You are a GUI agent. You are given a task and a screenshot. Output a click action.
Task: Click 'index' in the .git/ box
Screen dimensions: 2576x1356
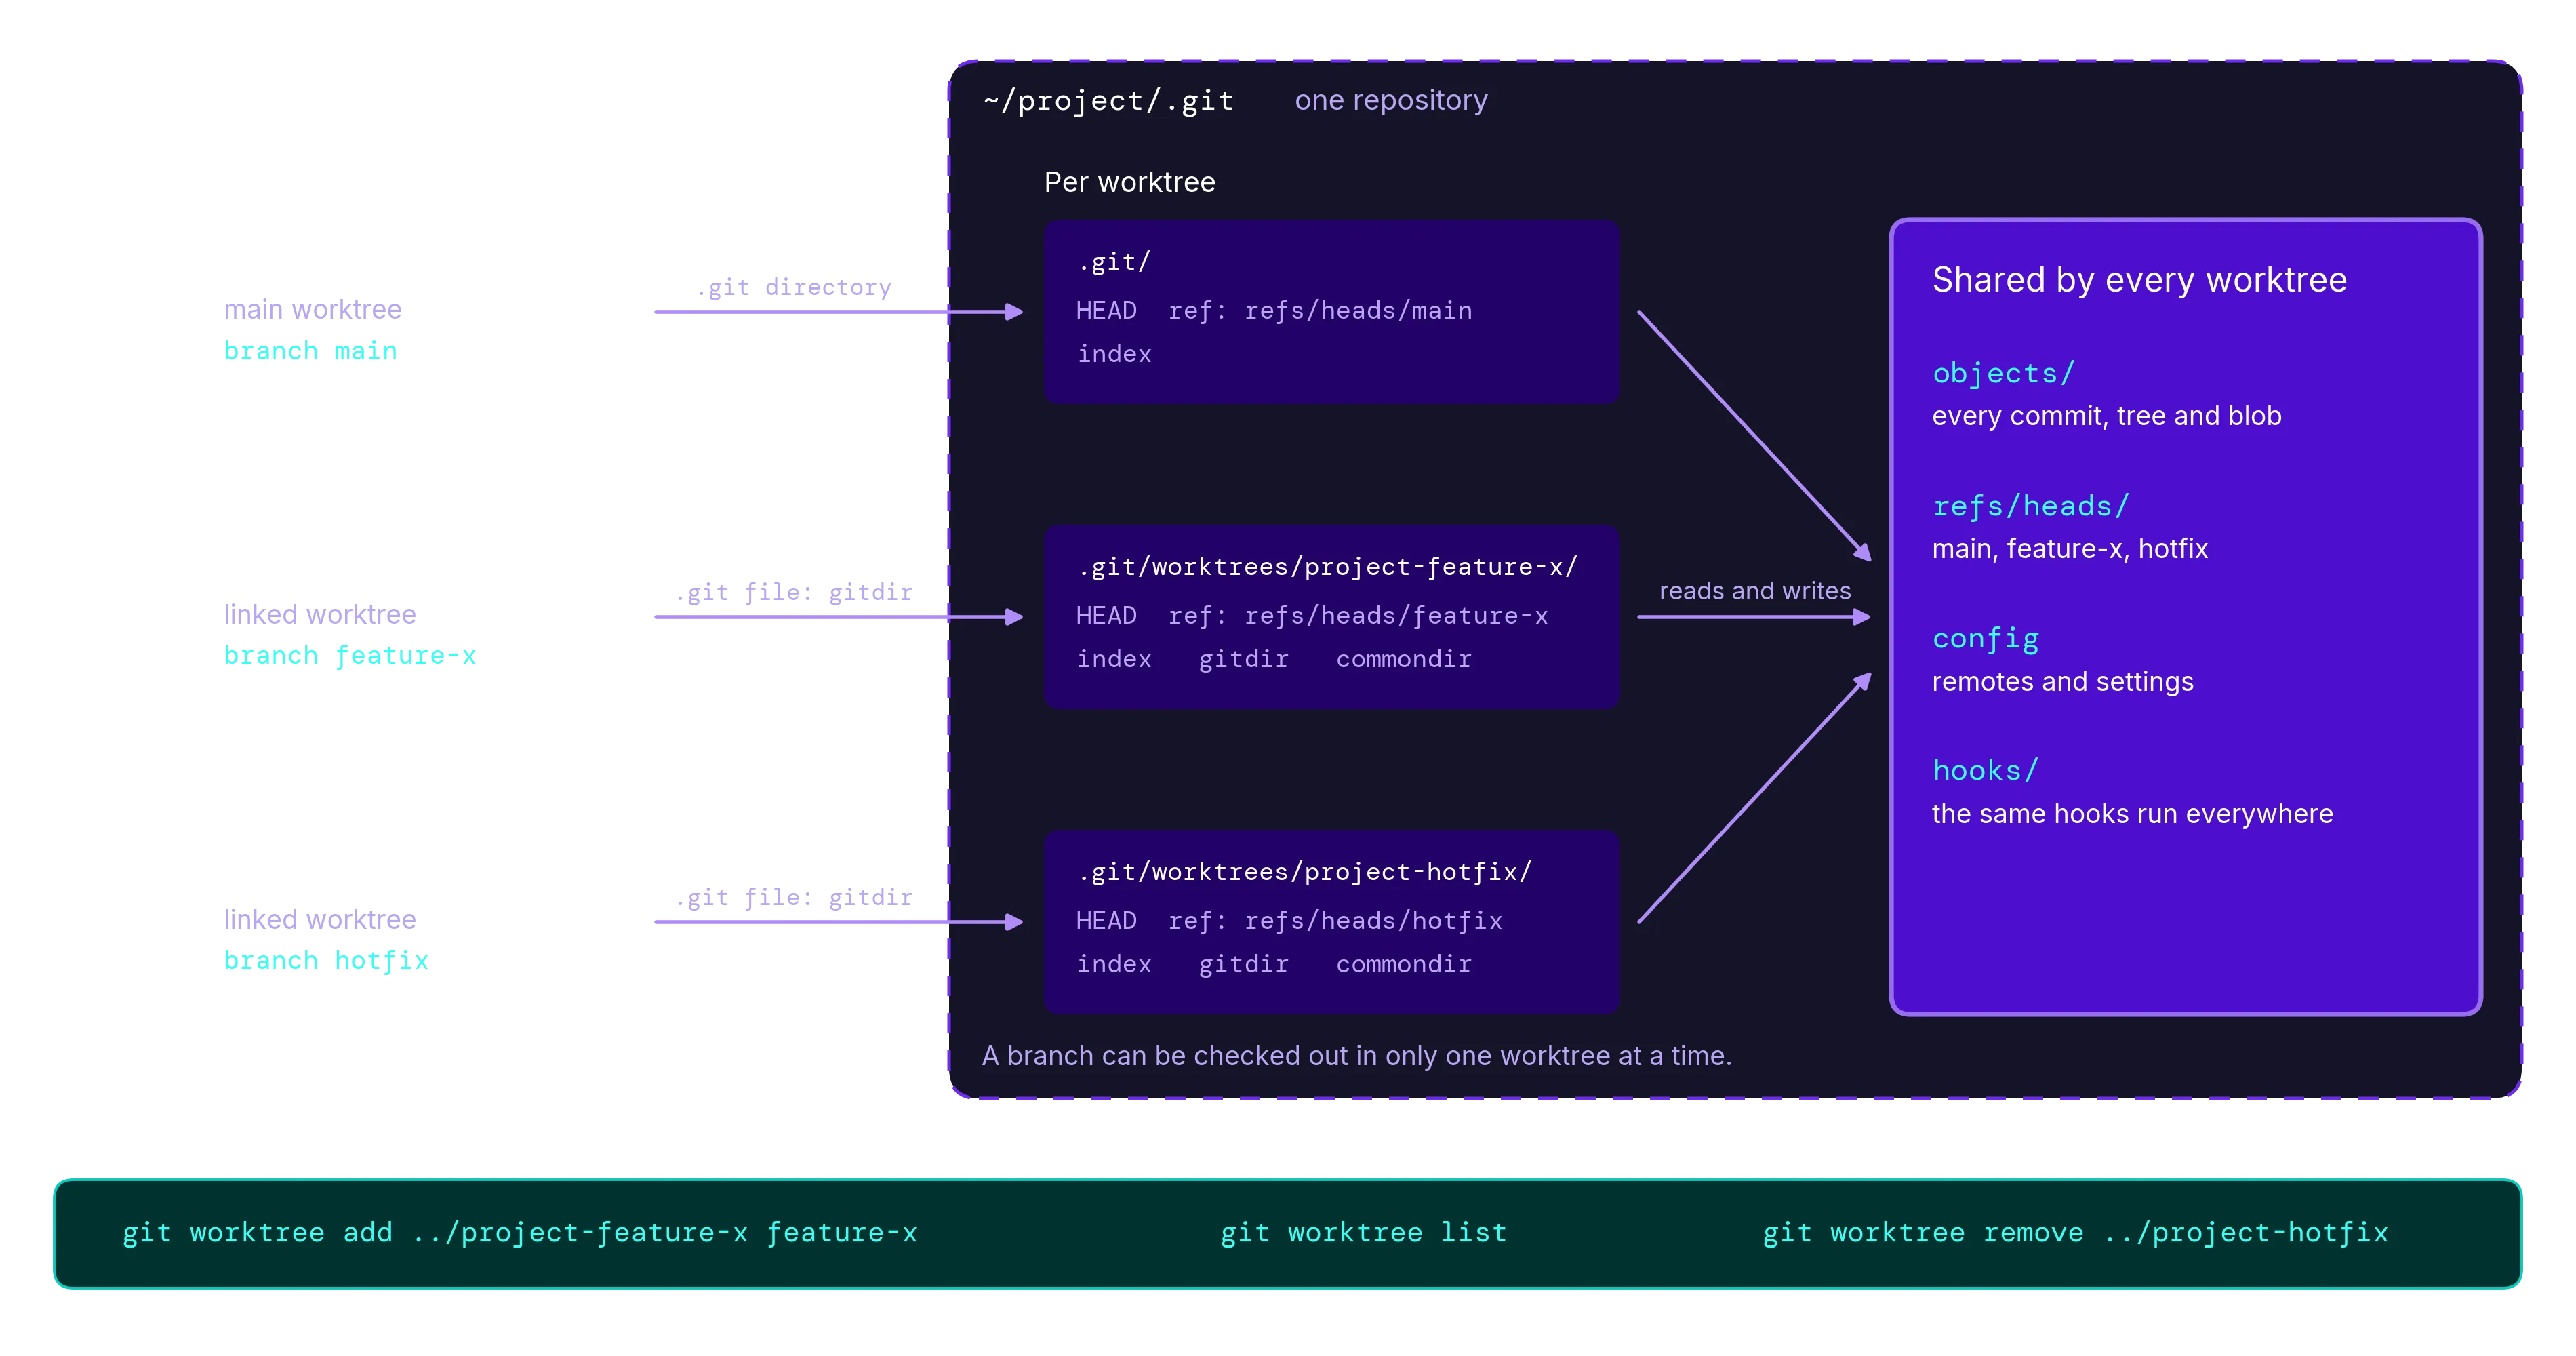tap(1114, 354)
